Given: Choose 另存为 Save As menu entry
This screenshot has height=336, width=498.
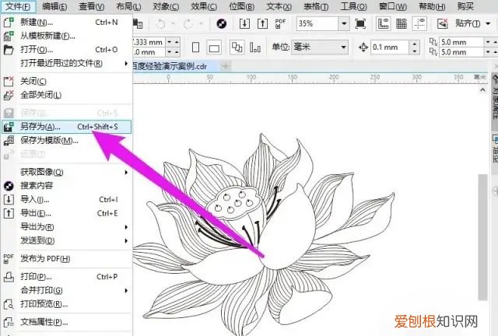Looking at the screenshot, I should click(x=66, y=127).
